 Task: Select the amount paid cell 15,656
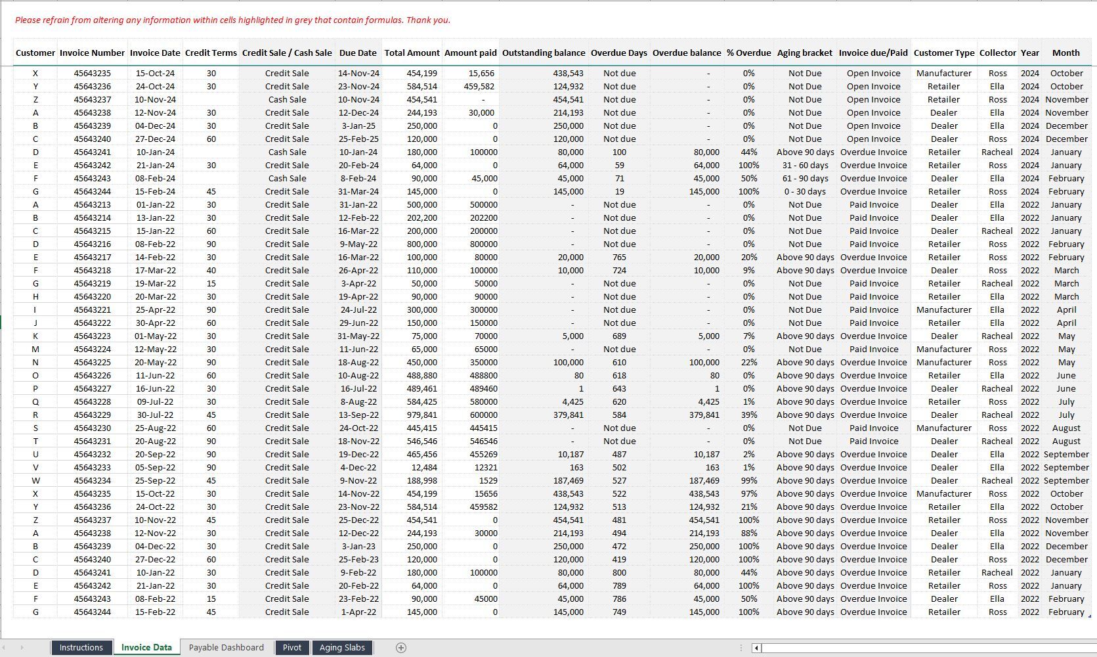[471, 73]
